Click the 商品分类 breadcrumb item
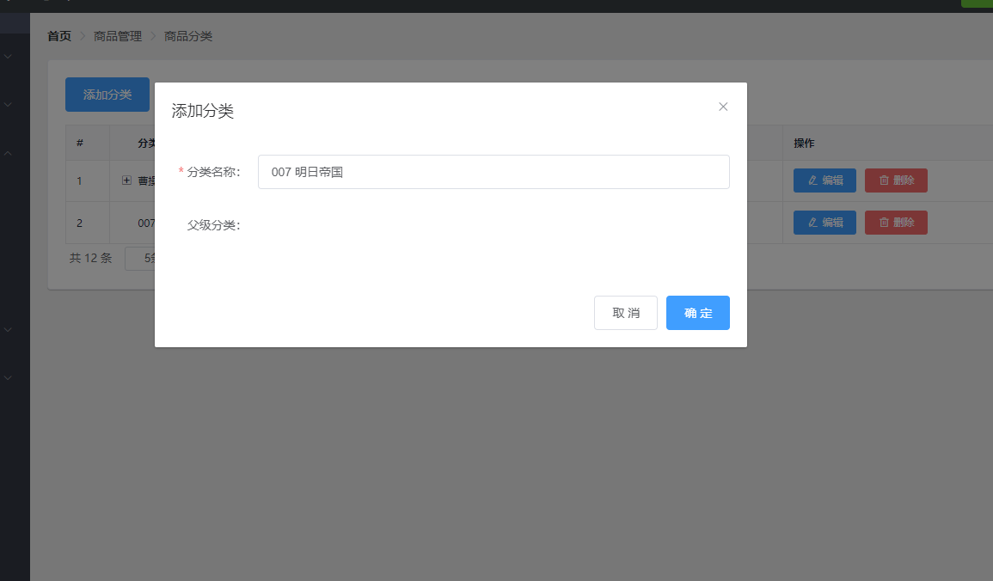 (x=188, y=36)
